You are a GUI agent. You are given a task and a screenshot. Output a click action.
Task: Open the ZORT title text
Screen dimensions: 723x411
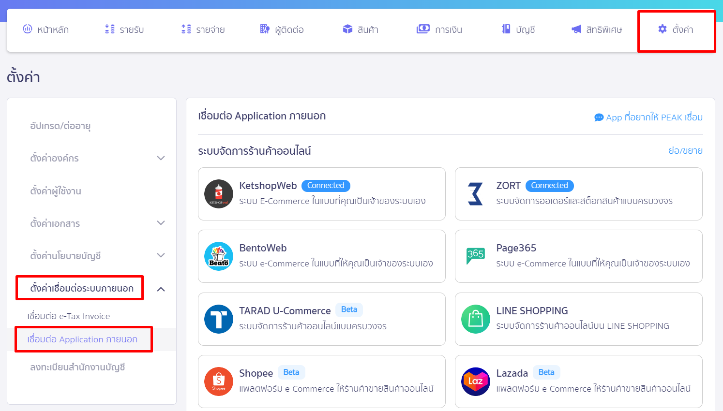[509, 186]
